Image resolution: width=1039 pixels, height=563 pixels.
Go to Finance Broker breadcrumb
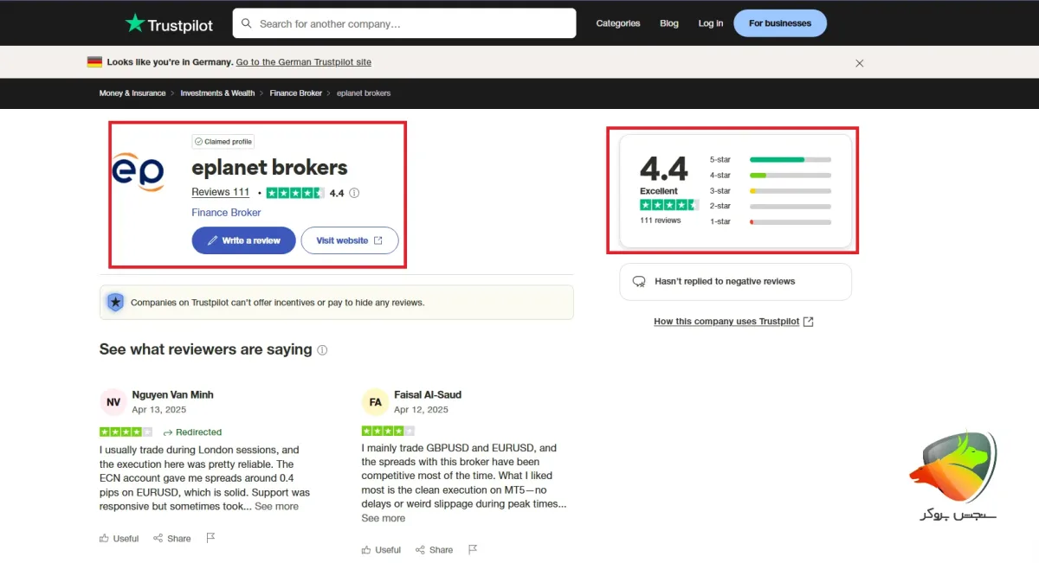[296, 93]
